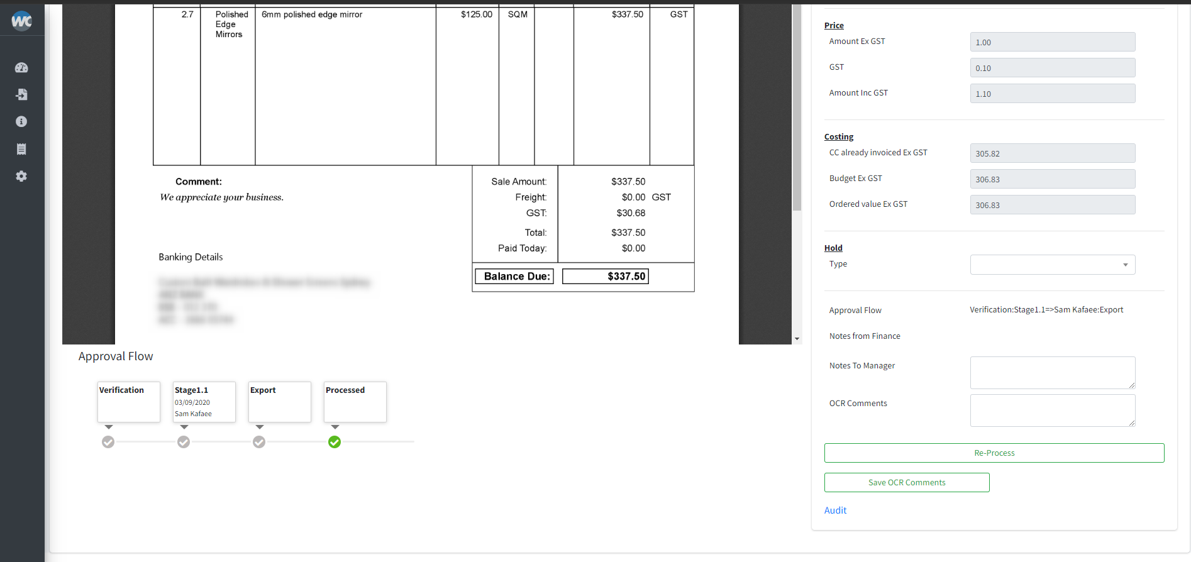Click the green Processed check circle
The image size is (1191, 562).
(335, 442)
